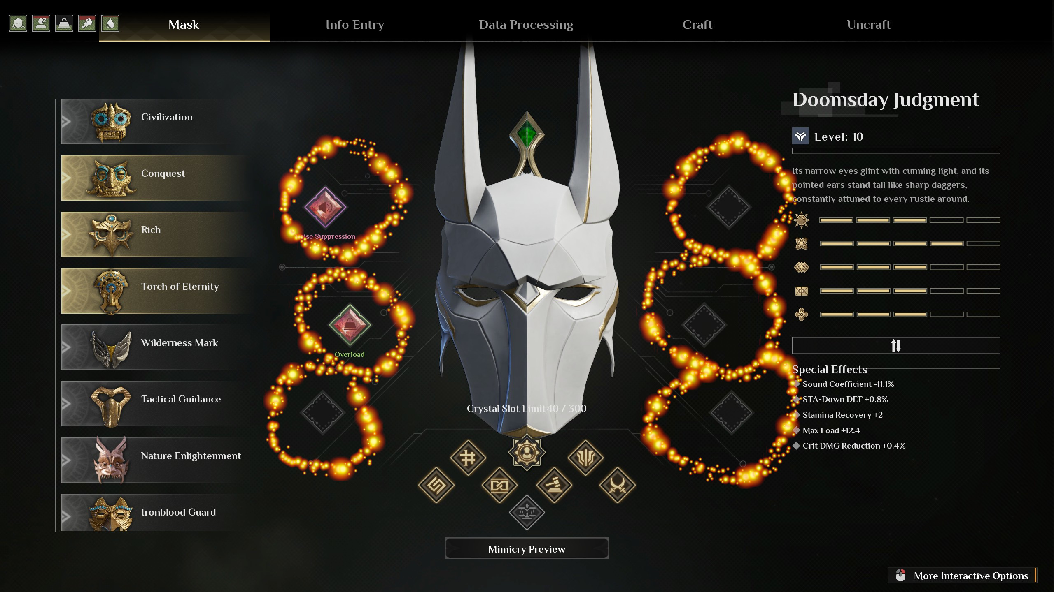The width and height of the screenshot is (1054, 592).
Task: Select the empty crystal slot lower left
Action: click(322, 412)
